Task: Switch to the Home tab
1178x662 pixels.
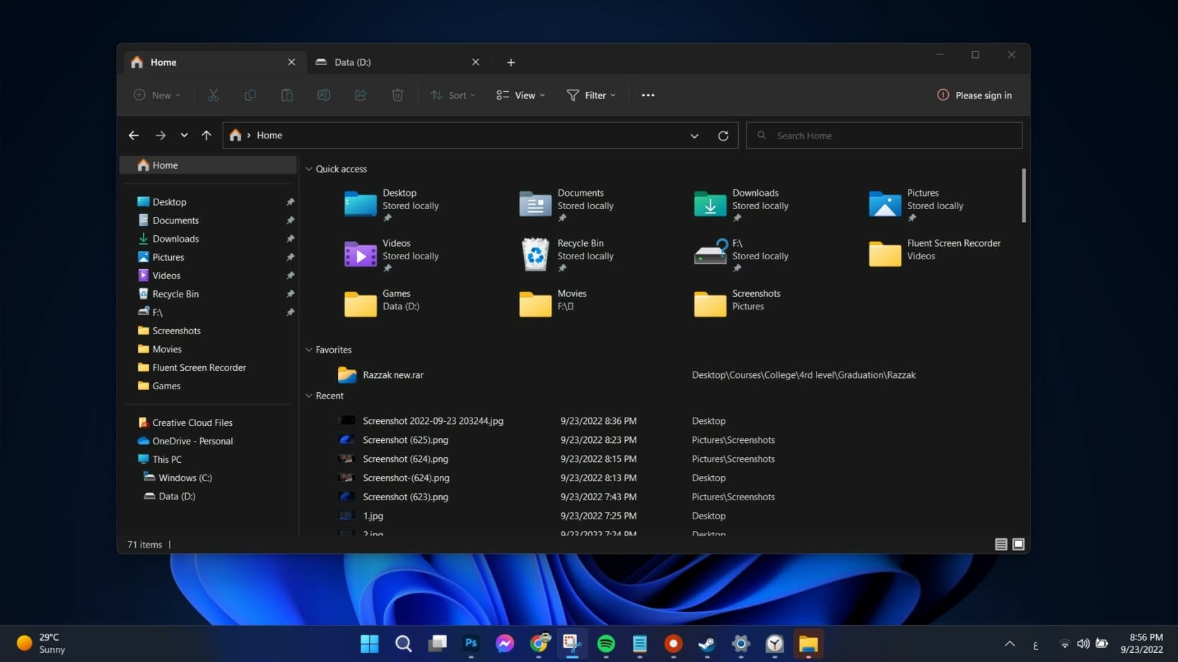Action: click(x=215, y=62)
